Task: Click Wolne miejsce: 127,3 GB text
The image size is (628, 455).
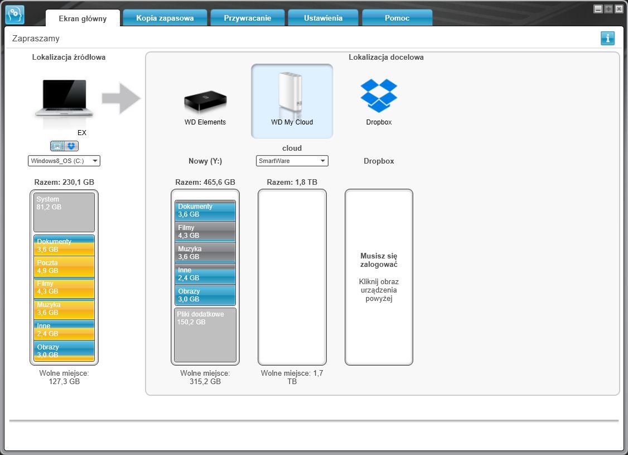Action: tap(64, 377)
